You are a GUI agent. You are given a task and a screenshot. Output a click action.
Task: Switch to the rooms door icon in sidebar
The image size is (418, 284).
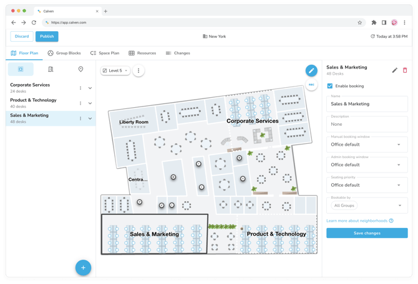[x=51, y=69]
